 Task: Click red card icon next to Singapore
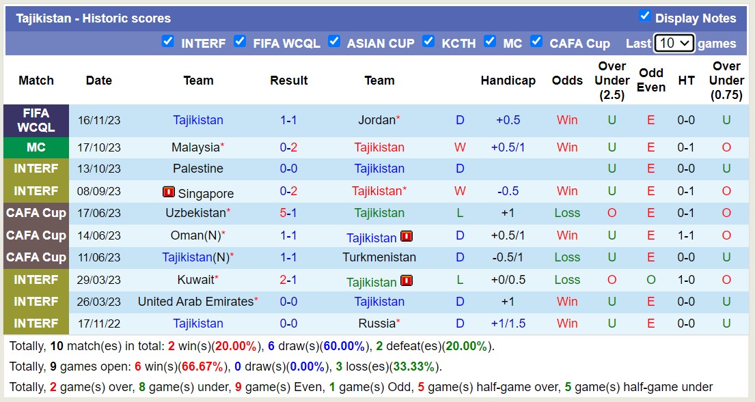pyautogui.click(x=169, y=192)
